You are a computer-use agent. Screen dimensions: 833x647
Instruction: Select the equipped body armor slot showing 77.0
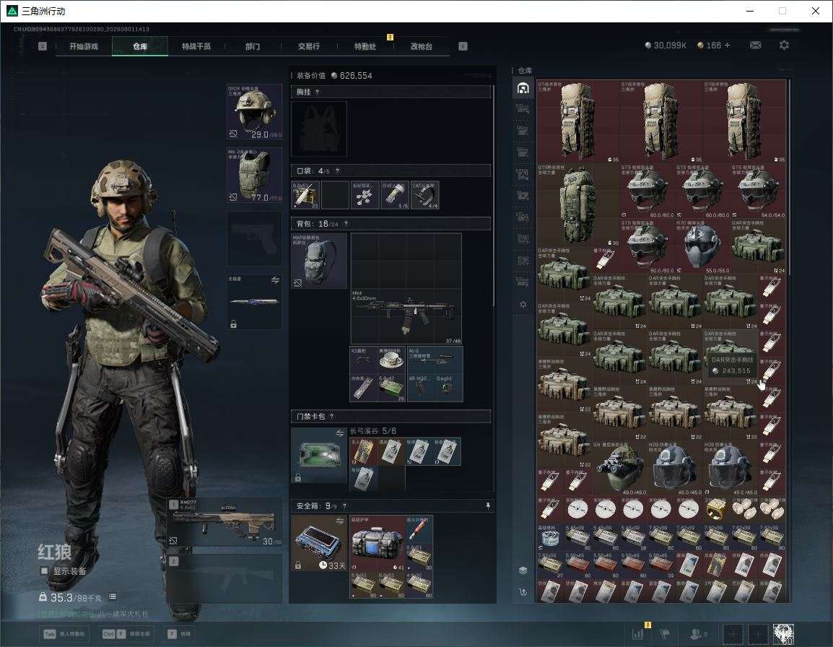[x=255, y=175]
